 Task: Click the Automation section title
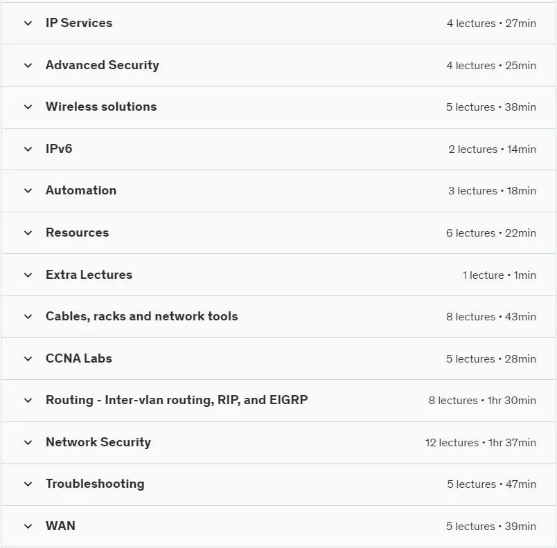click(81, 190)
